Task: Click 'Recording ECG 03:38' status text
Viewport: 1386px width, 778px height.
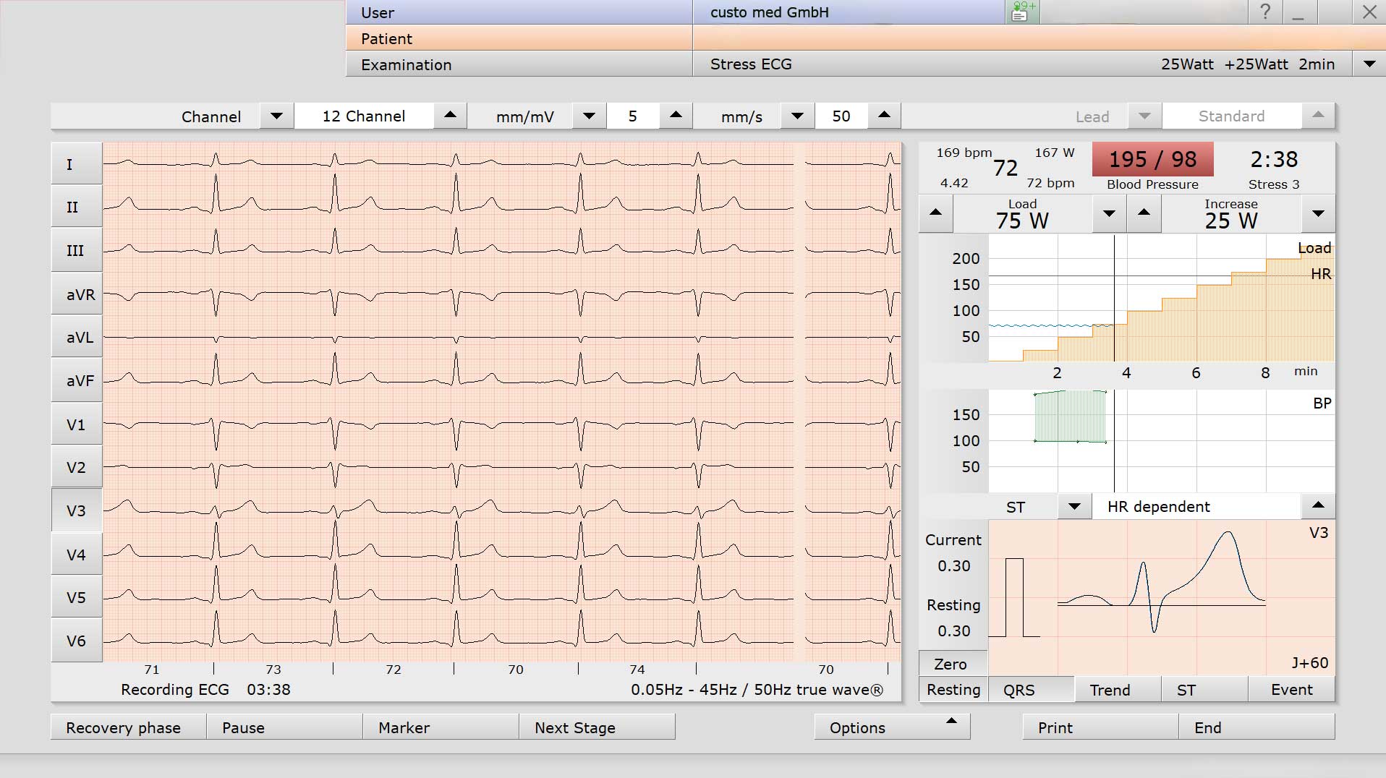Action: click(205, 690)
